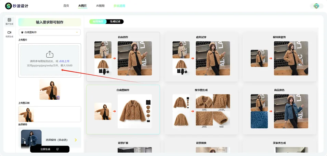
Task: Click the result image in 模特换姿势 card
Action: pyautogui.click(x=291, y=58)
